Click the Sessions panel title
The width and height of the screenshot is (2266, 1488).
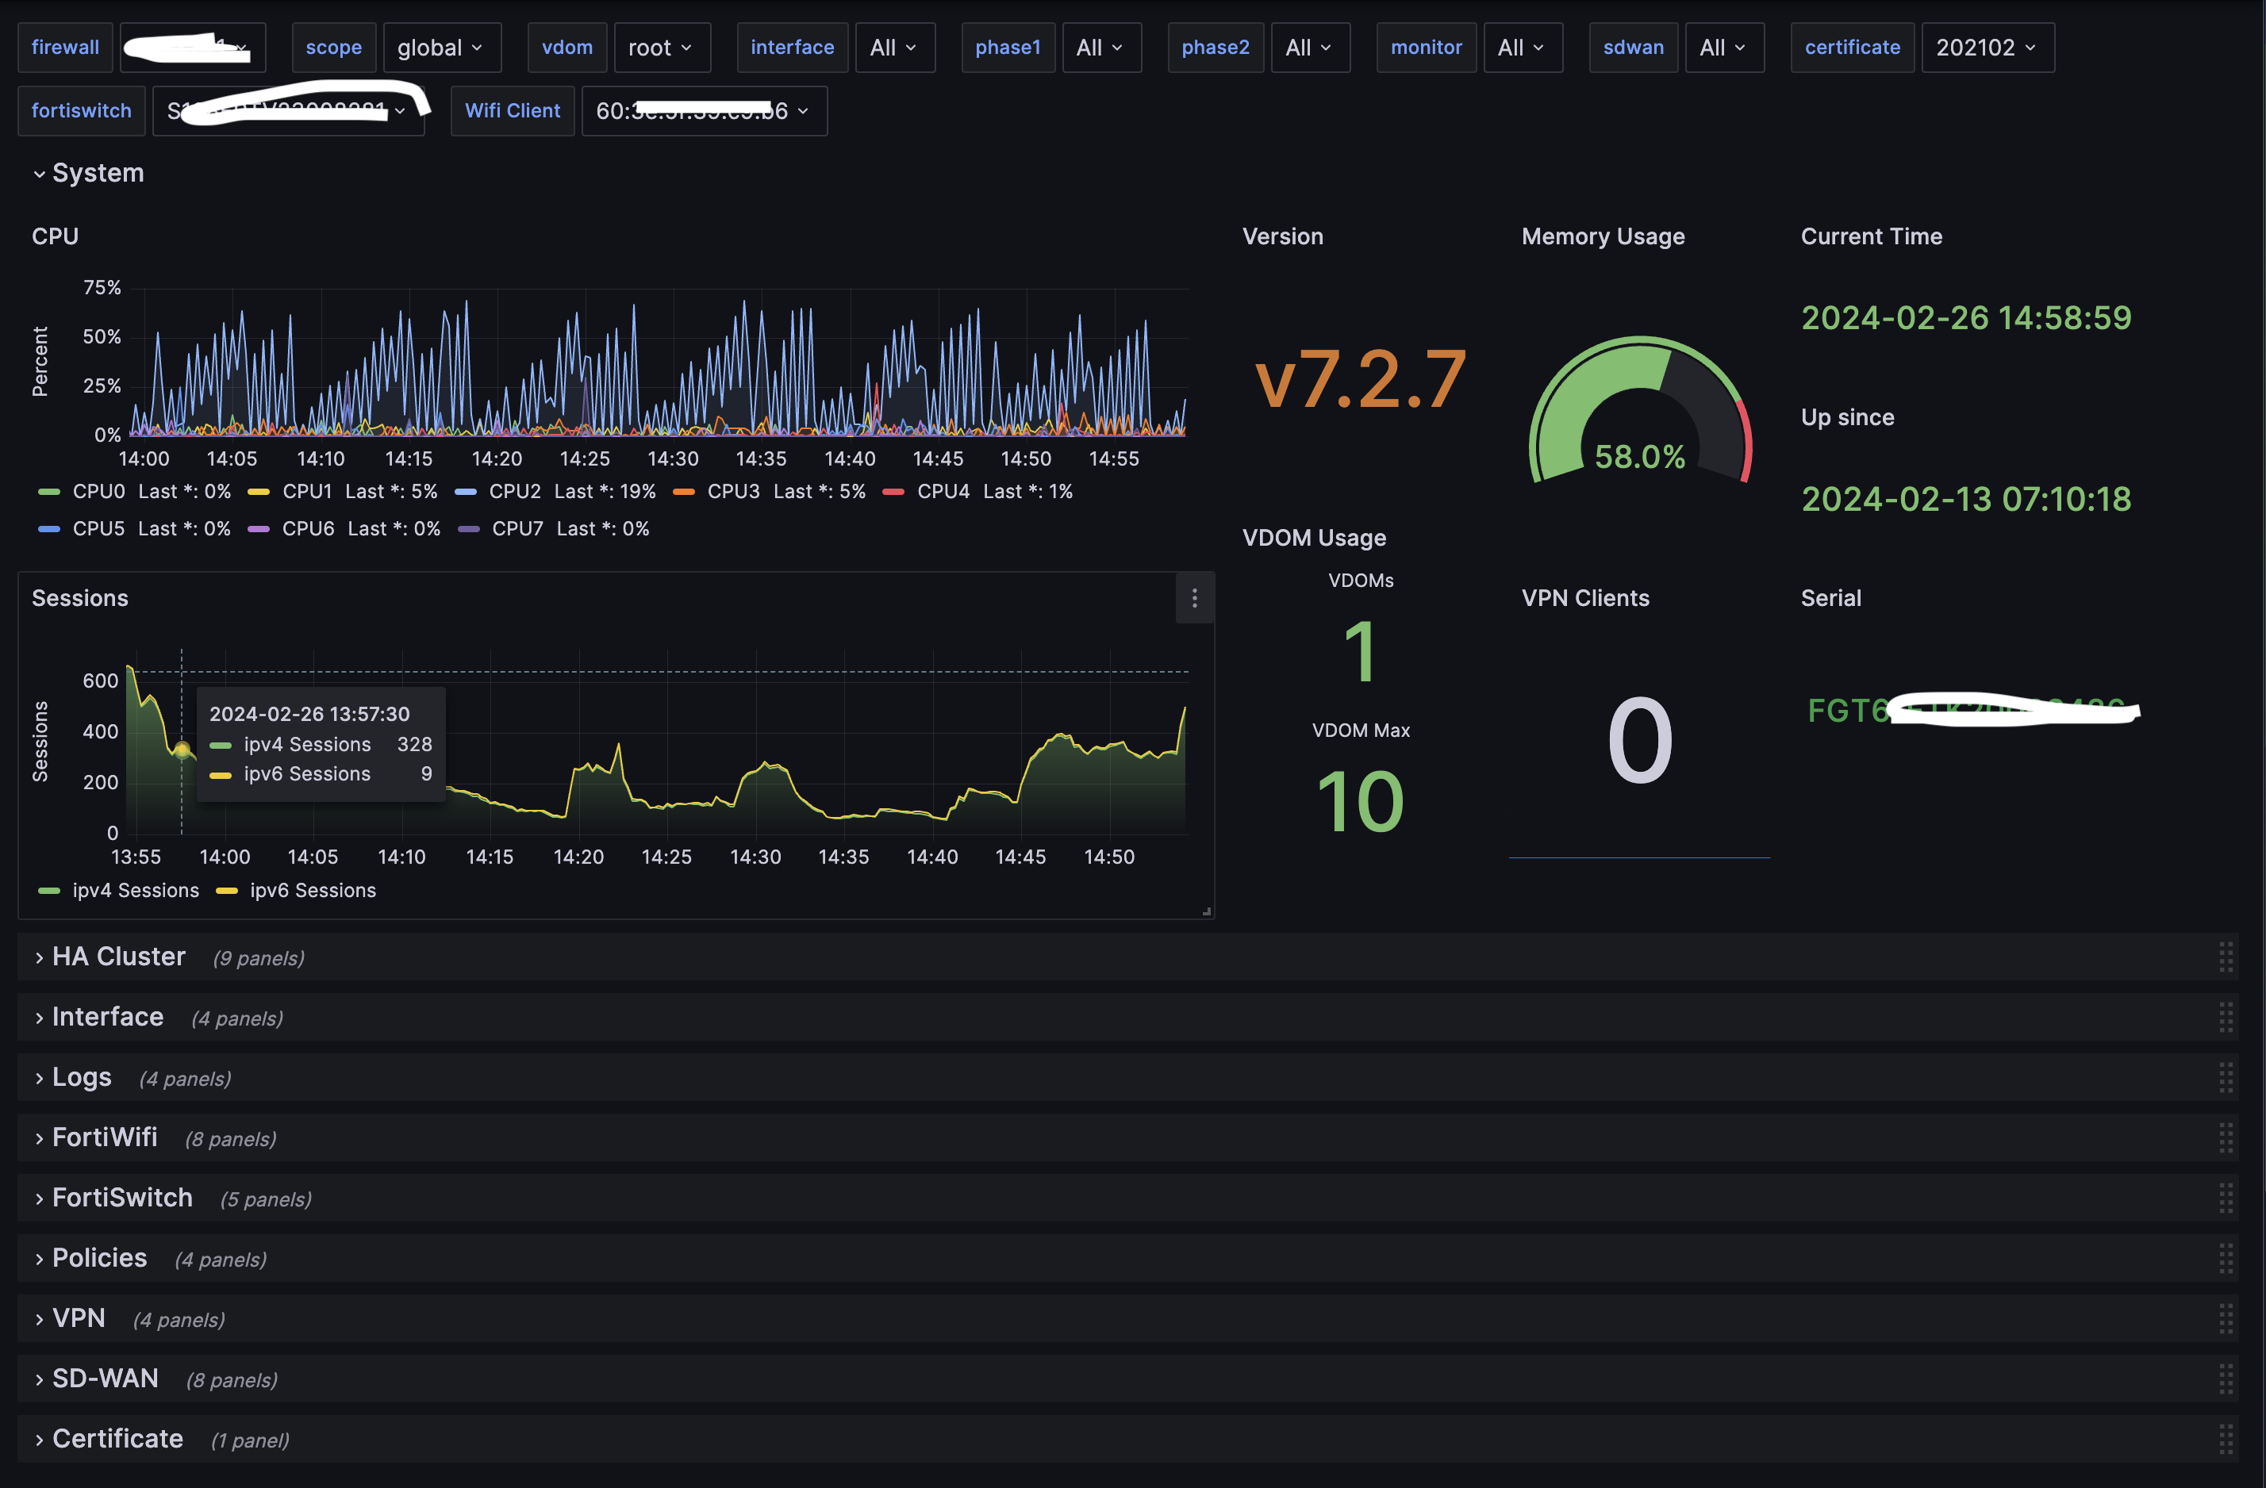click(x=80, y=598)
